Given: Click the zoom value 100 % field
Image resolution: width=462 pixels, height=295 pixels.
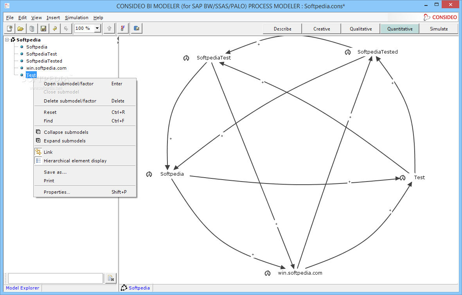Looking at the screenshot, I should tap(84, 28).
